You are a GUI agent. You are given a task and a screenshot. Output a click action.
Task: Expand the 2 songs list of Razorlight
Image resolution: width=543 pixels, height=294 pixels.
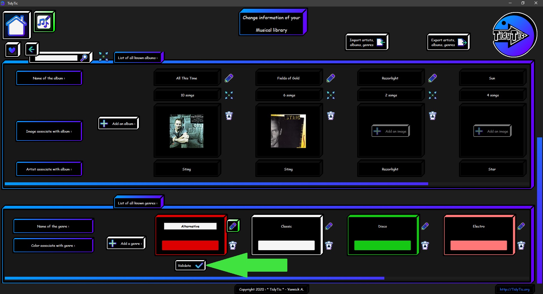click(432, 95)
